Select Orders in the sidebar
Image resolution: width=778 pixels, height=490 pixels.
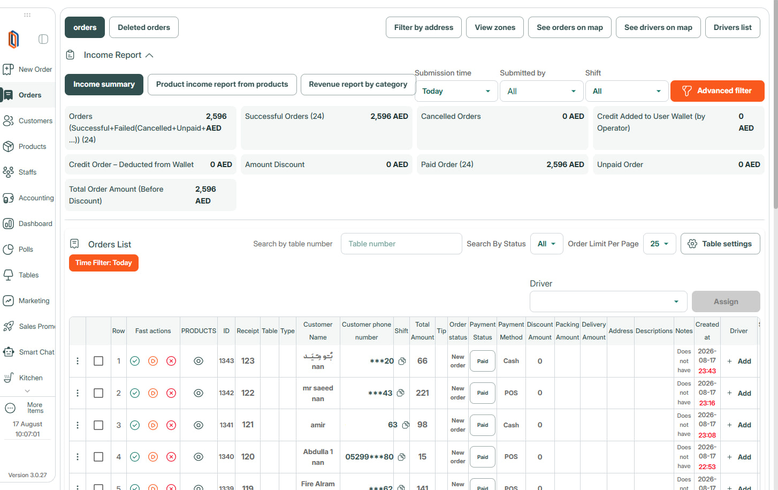(28, 95)
